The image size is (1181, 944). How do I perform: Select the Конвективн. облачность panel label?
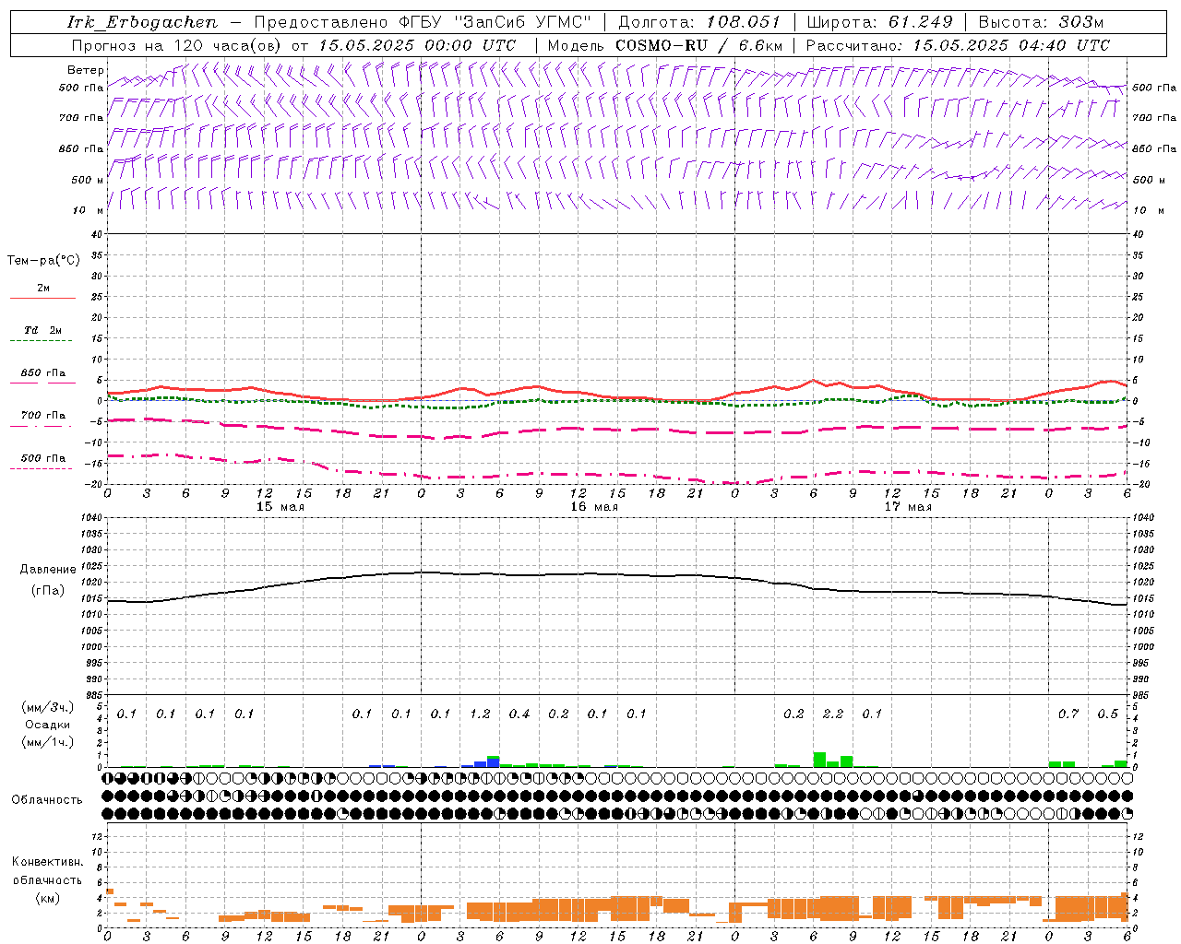(47, 871)
